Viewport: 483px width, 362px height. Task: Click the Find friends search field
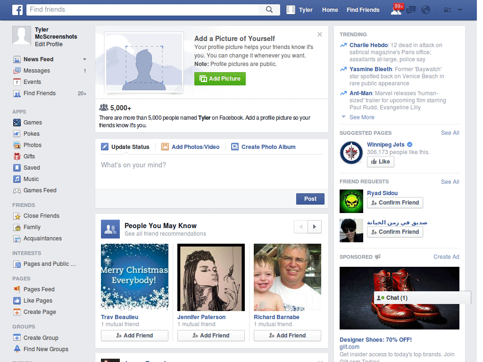(142, 9)
